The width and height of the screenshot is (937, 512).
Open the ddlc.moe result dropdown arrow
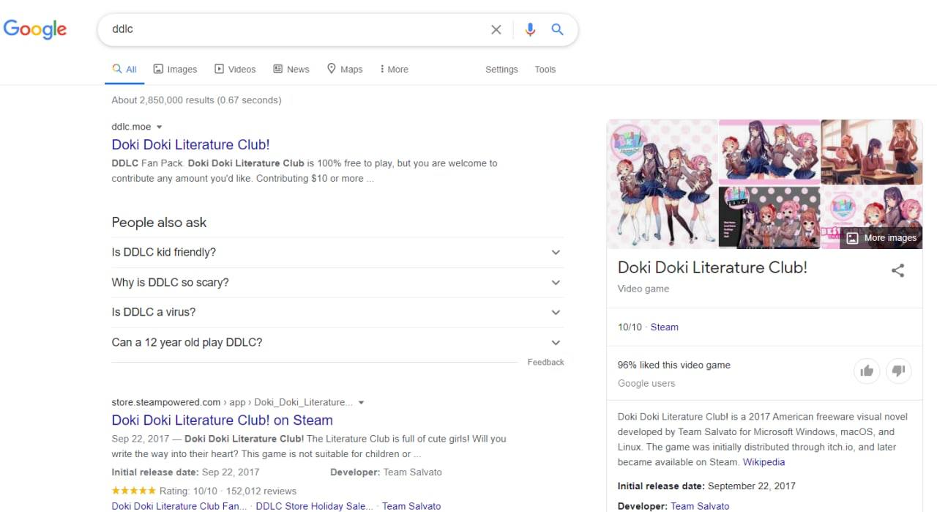(160, 127)
